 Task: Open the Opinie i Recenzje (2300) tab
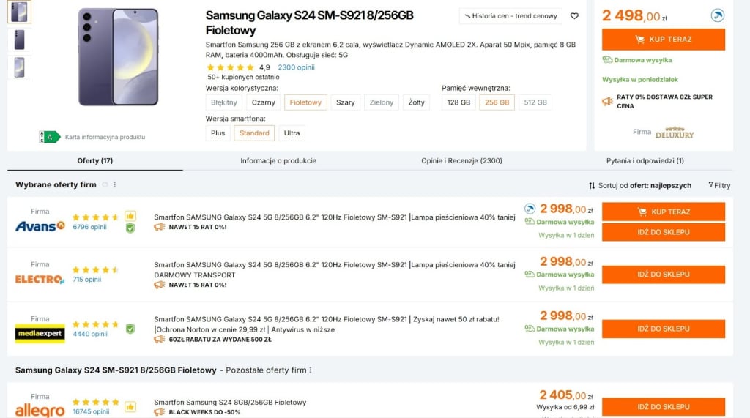[461, 160]
